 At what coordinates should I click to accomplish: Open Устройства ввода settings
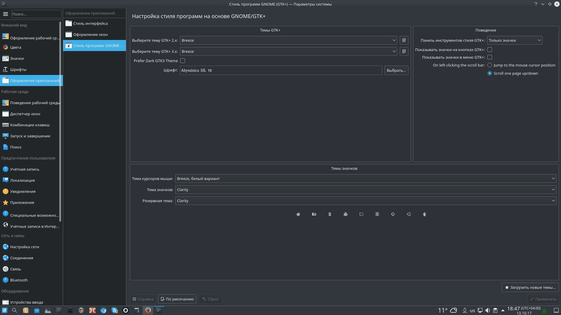(31, 302)
